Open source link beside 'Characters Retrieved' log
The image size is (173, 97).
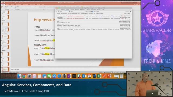(124, 23)
